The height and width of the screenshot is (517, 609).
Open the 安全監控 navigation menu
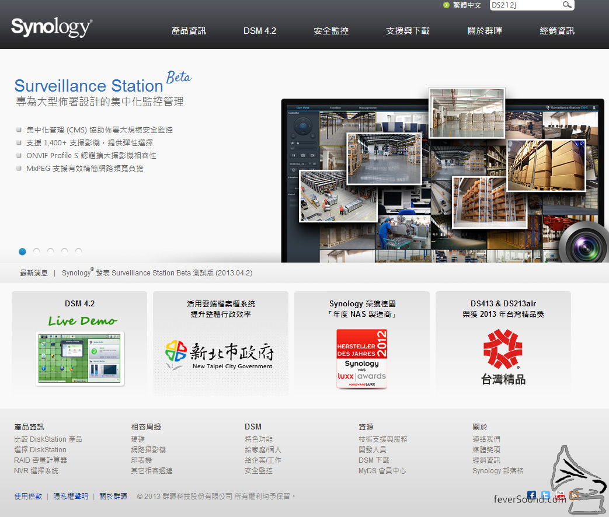click(x=331, y=31)
